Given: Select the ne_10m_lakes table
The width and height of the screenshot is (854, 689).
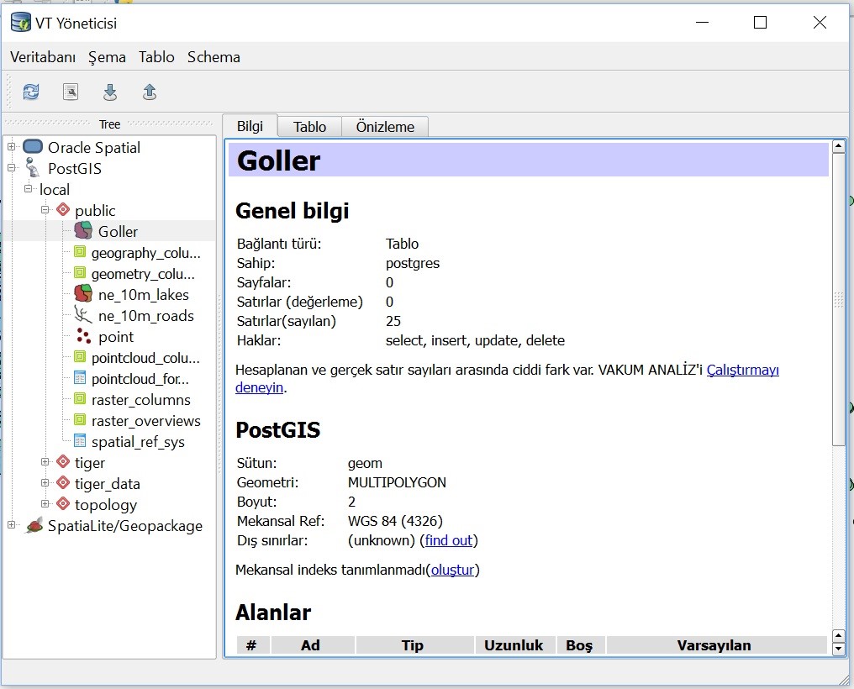Looking at the screenshot, I should point(143,294).
